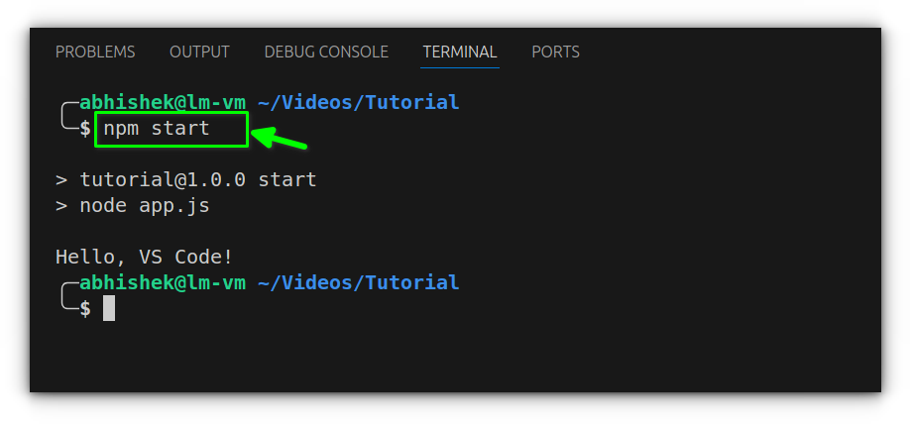Click the second abhishek@lm-vm prompt username
Screen dimensions: 911x424
(163, 282)
